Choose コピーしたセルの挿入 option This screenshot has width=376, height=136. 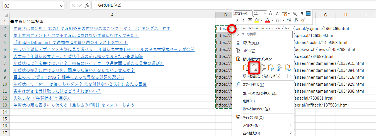click(x=260, y=93)
